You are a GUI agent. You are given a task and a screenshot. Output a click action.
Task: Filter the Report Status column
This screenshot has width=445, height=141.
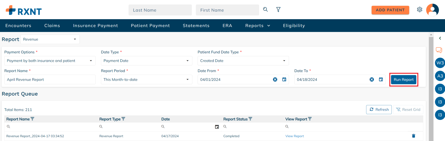tap(250, 119)
